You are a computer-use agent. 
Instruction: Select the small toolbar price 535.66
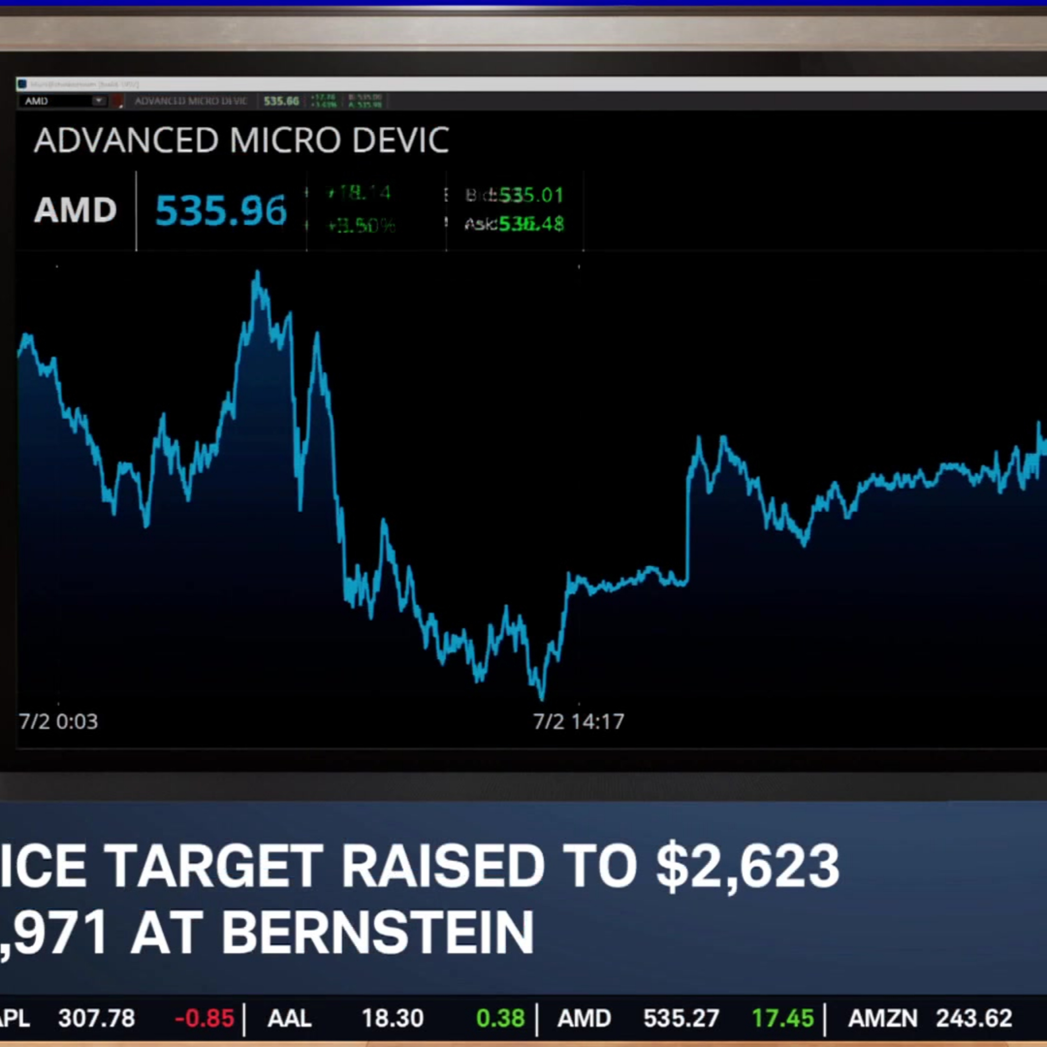(281, 101)
